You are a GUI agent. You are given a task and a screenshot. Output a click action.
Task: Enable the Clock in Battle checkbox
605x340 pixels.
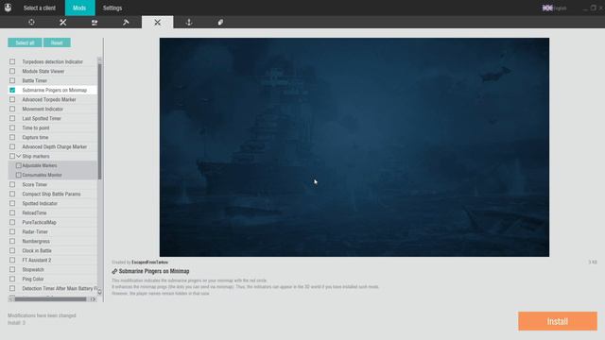12,250
